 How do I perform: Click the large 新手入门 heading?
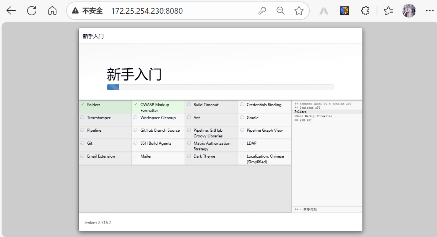coord(134,74)
